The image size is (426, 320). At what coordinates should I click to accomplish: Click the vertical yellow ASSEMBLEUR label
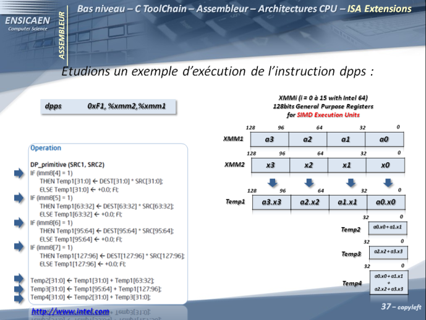[x=62, y=35]
